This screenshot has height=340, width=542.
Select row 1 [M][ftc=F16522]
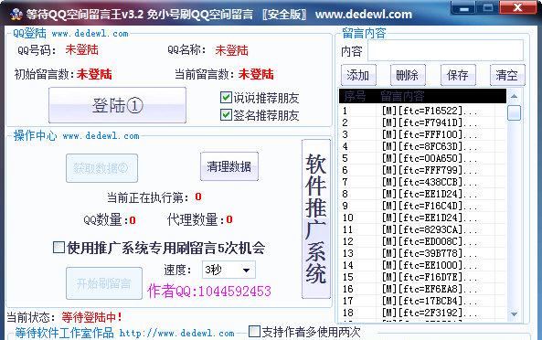tap(422, 111)
